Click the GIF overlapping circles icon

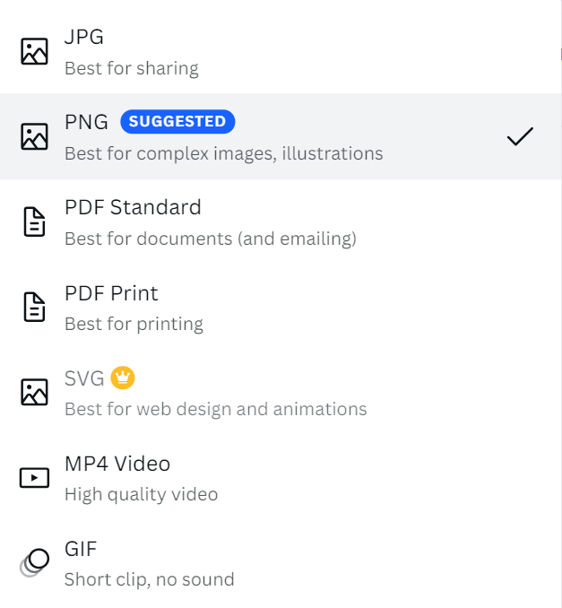point(34,562)
